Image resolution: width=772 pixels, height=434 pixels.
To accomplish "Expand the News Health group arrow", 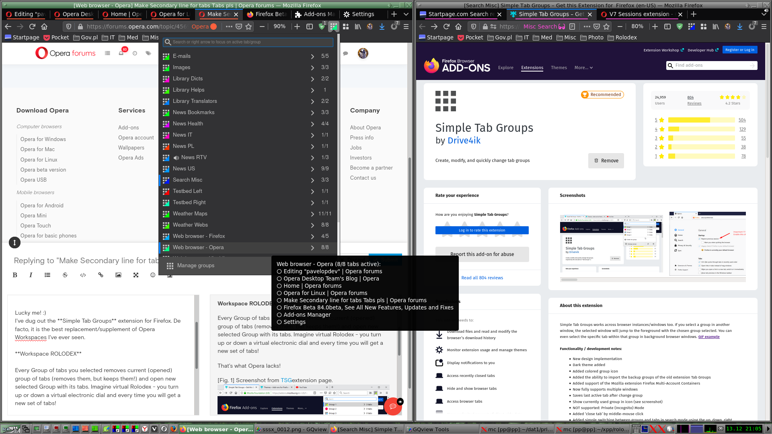I will pos(312,124).
